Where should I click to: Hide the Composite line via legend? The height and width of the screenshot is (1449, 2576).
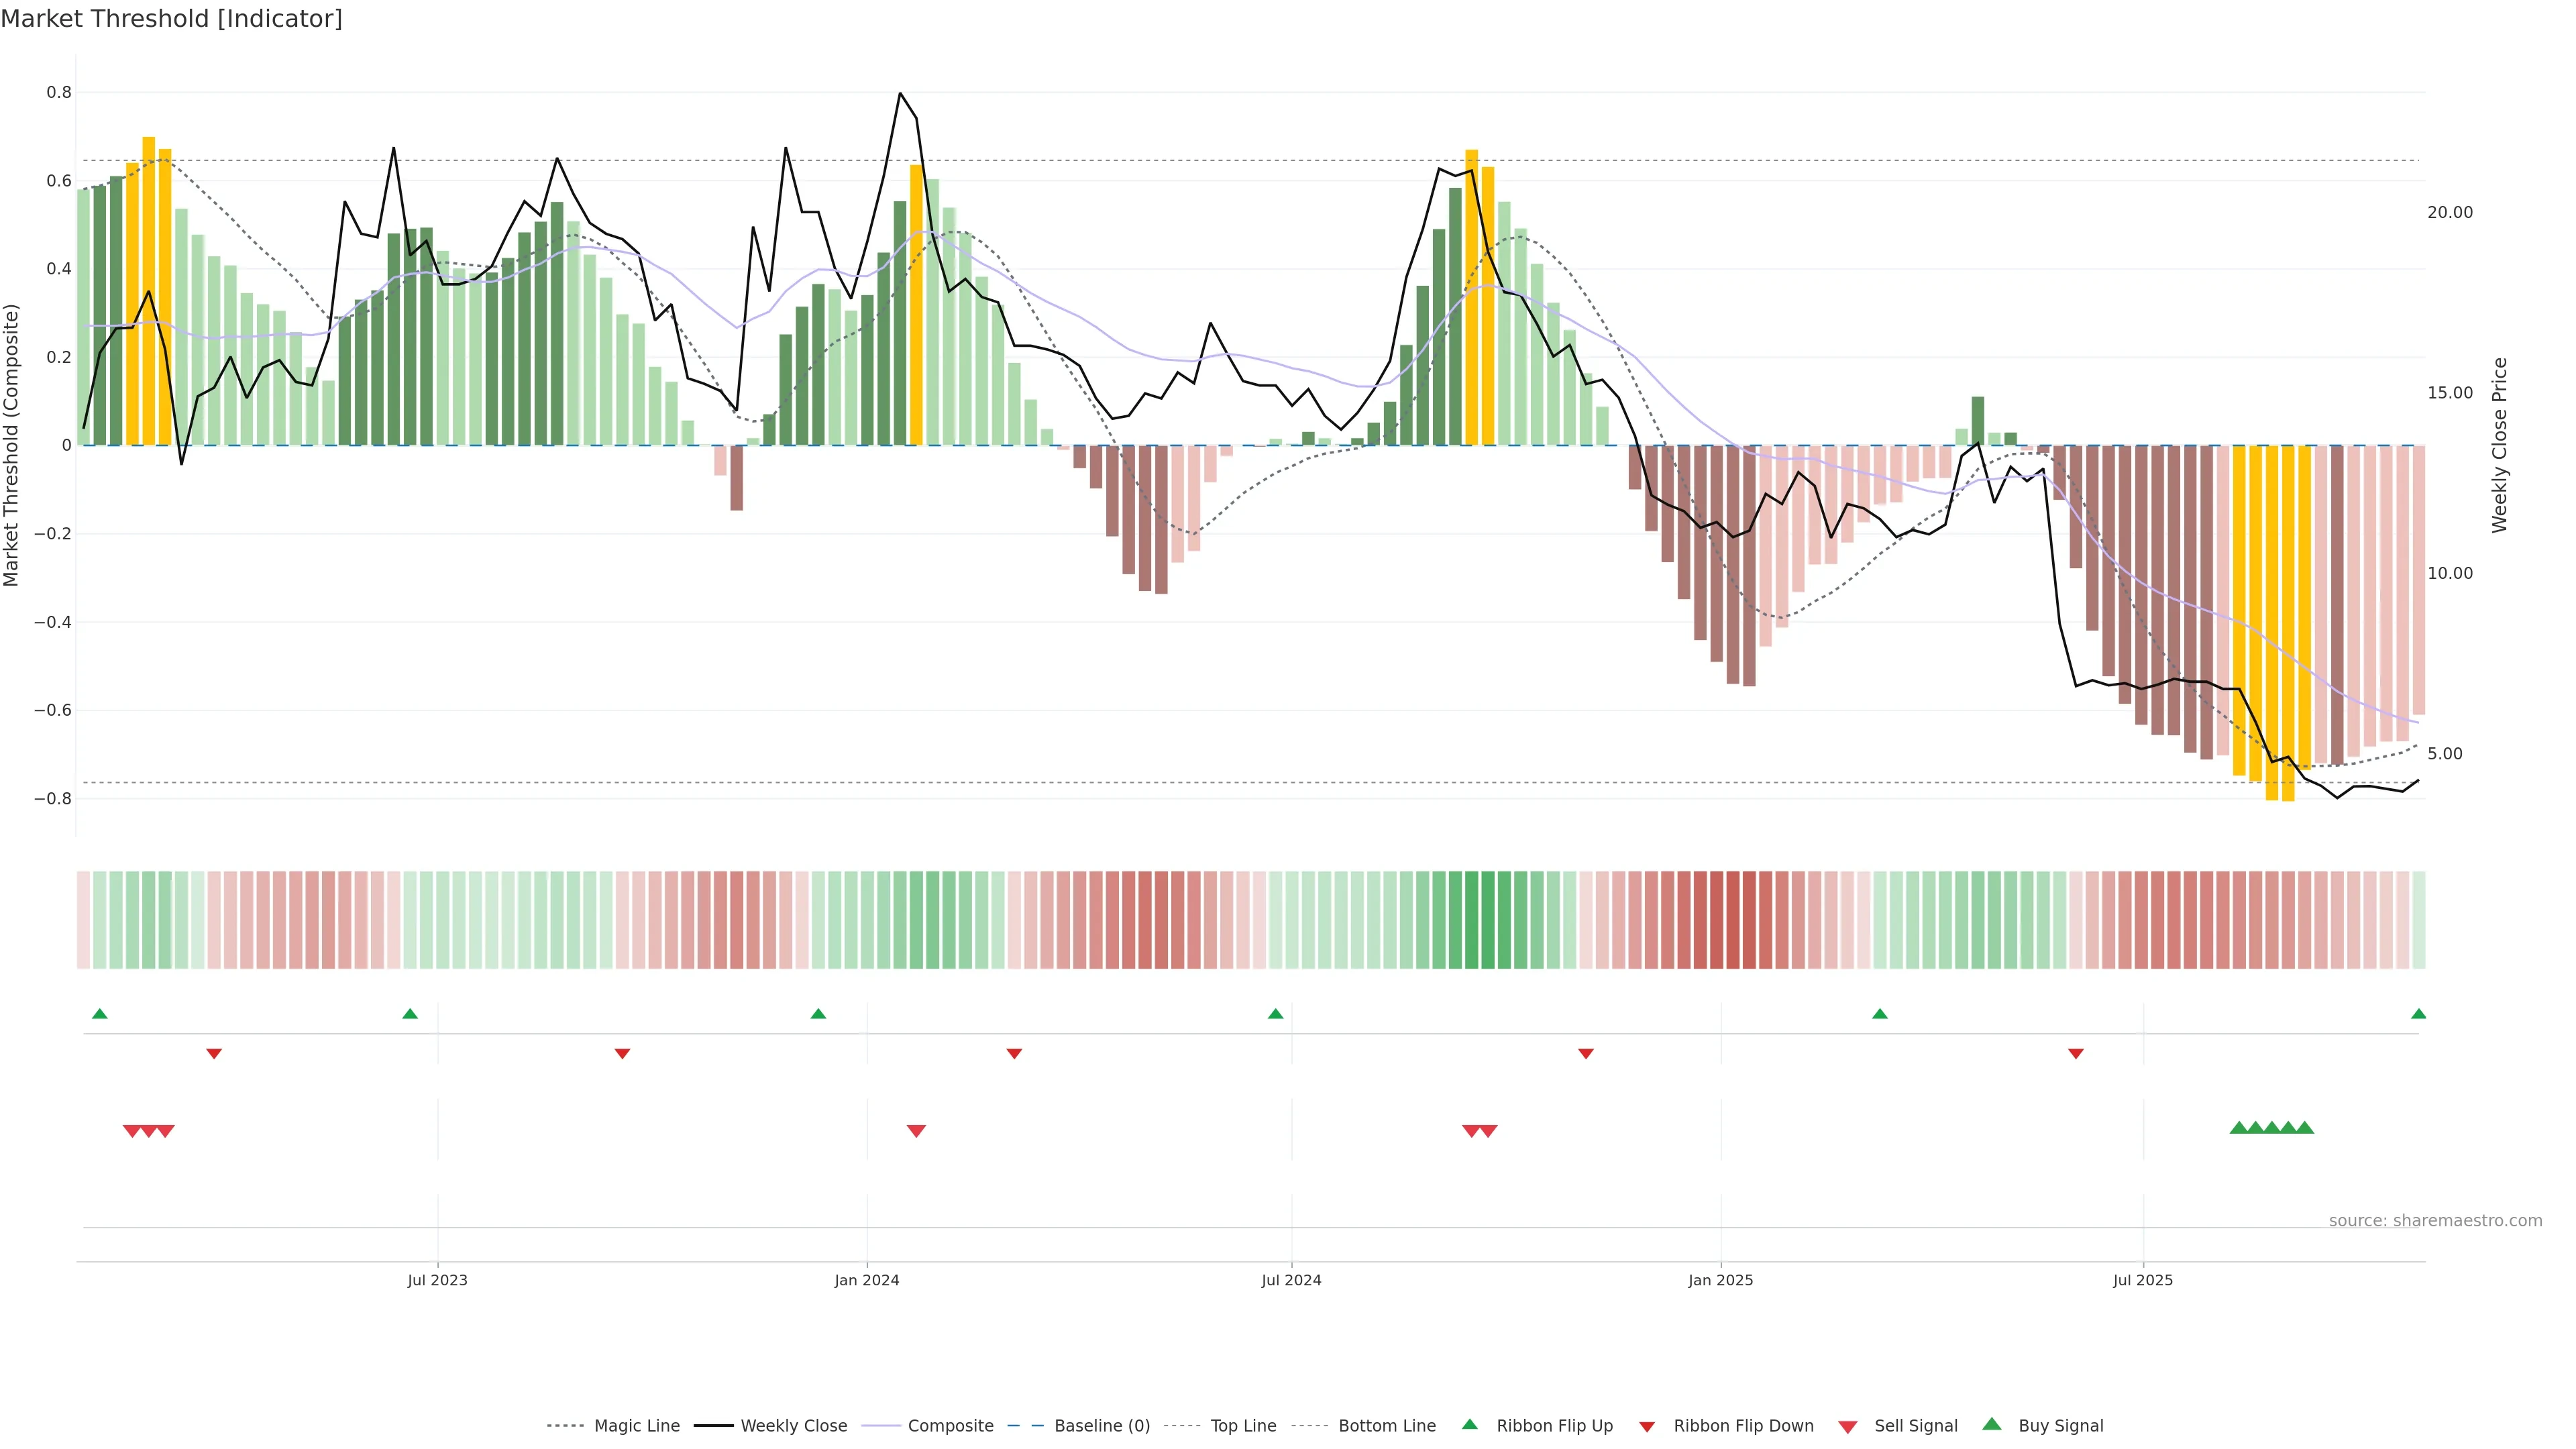[x=950, y=1426]
